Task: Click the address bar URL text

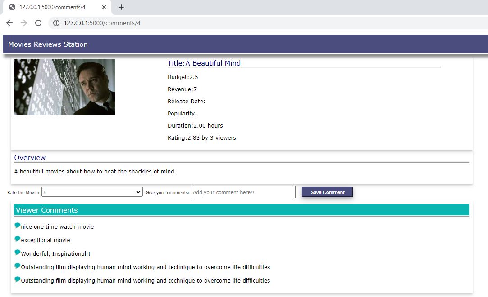Action: coord(102,23)
